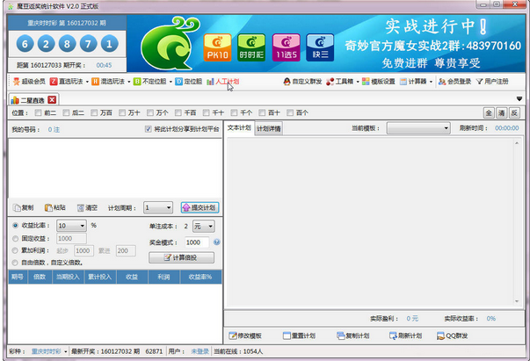The image size is (530, 361).
Task: Click the 复制 copy icon button
Action: tap(24, 207)
